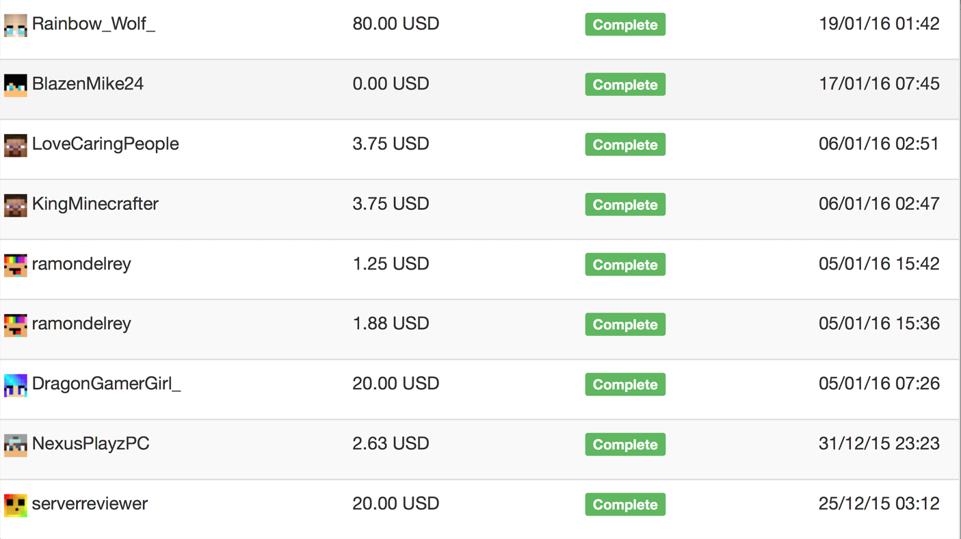Select the DragonGamerGirl_ username

click(106, 384)
